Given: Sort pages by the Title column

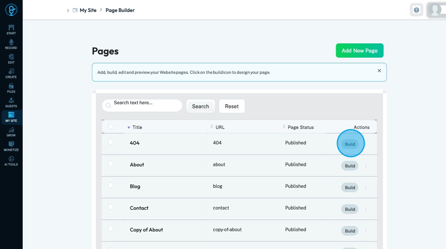Looking at the screenshot, I should pos(137,127).
